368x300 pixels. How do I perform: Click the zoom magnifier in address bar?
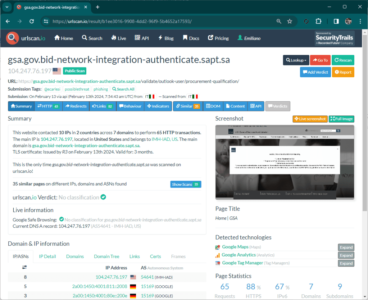click(x=279, y=22)
